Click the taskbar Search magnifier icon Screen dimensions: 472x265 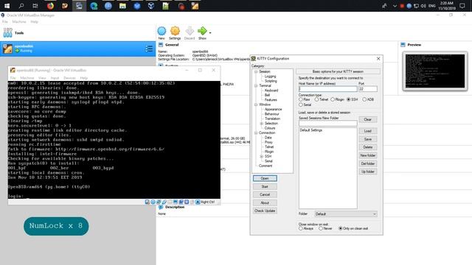coord(21,6)
